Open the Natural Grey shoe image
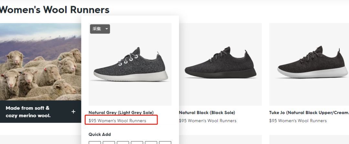This screenshot has width=349, height=144. [x=130, y=64]
